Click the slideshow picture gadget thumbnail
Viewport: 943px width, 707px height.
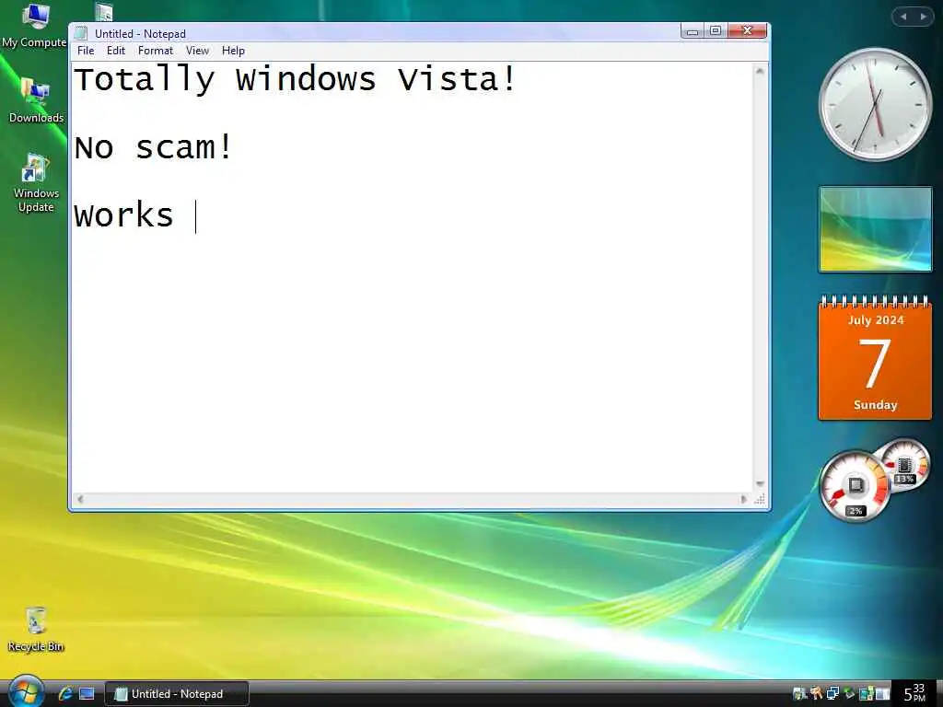[x=875, y=229]
